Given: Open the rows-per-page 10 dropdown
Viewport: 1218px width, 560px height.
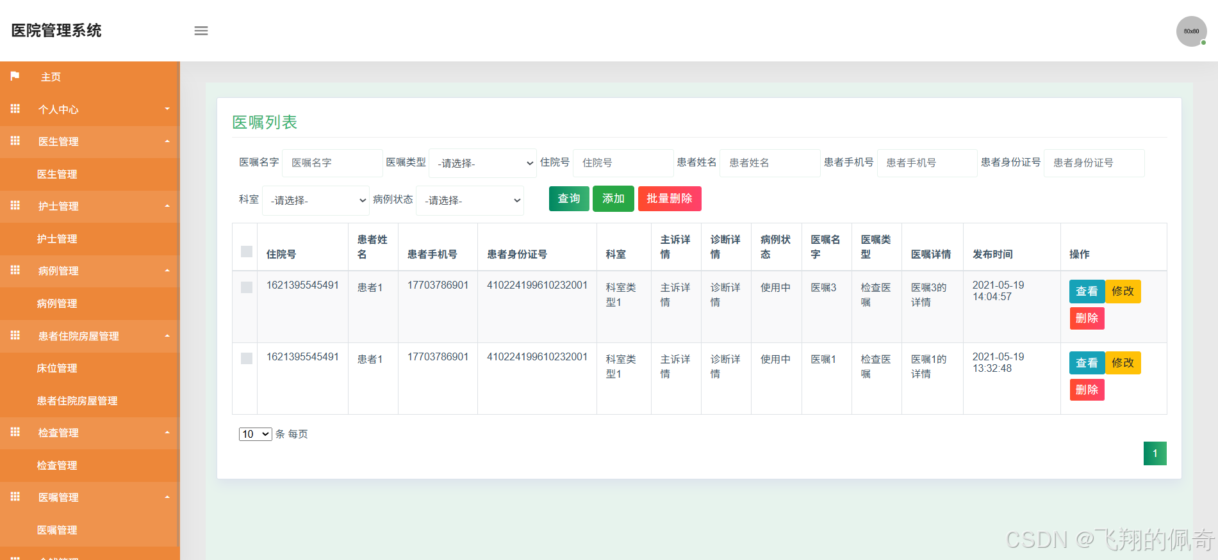Looking at the screenshot, I should [256, 434].
